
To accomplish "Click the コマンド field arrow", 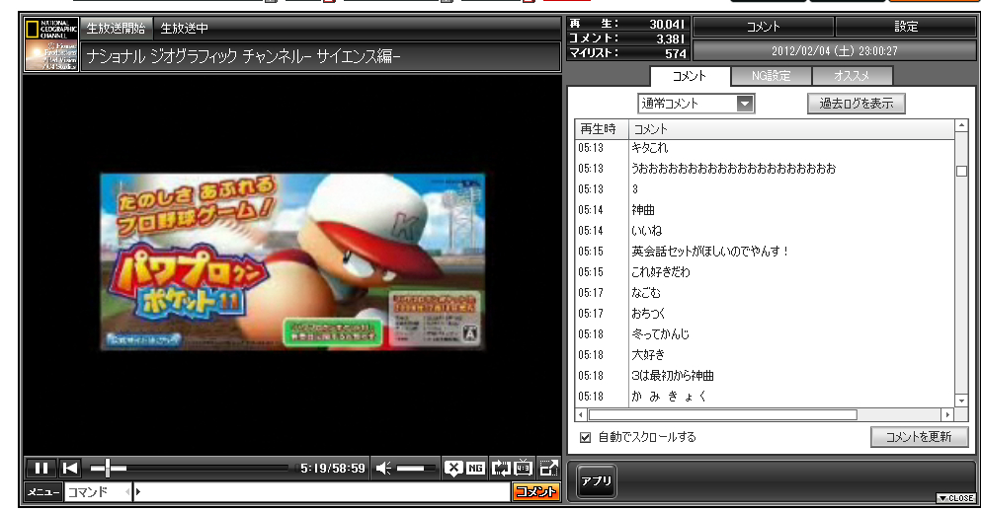I will pyautogui.click(x=126, y=491).
